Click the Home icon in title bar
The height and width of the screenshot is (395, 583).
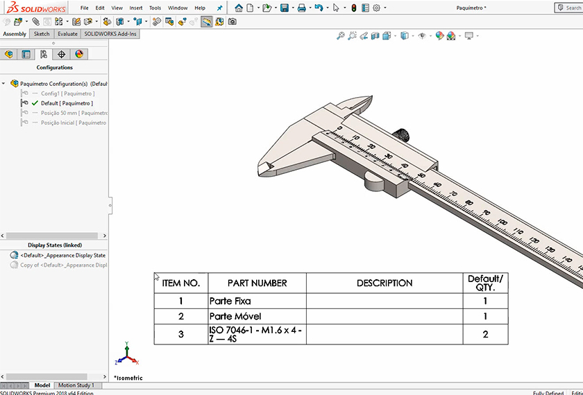pyautogui.click(x=239, y=8)
